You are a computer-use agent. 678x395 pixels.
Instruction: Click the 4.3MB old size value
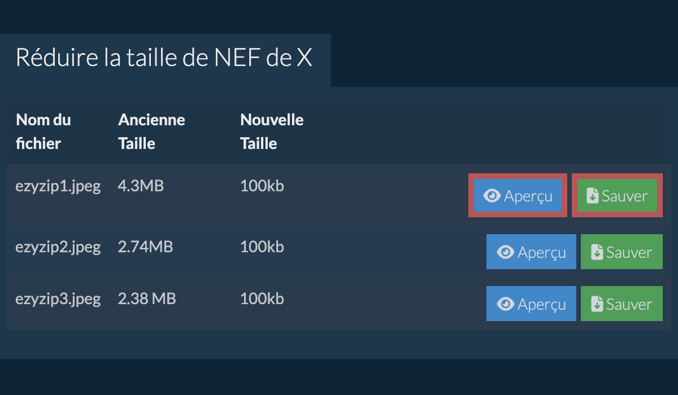(x=141, y=186)
